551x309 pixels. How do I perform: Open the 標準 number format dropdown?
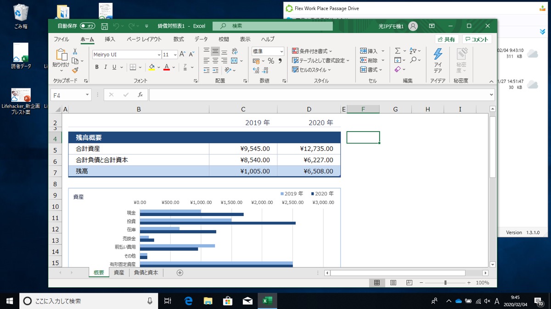pos(281,51)
